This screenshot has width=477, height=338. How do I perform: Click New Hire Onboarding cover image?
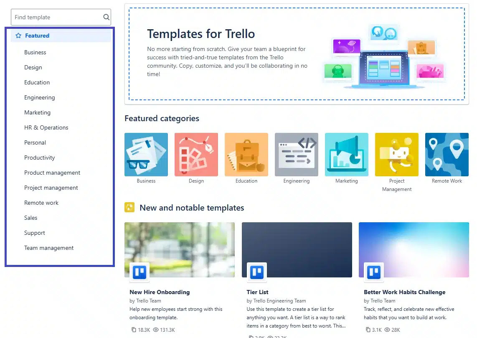tap(180, 250)
